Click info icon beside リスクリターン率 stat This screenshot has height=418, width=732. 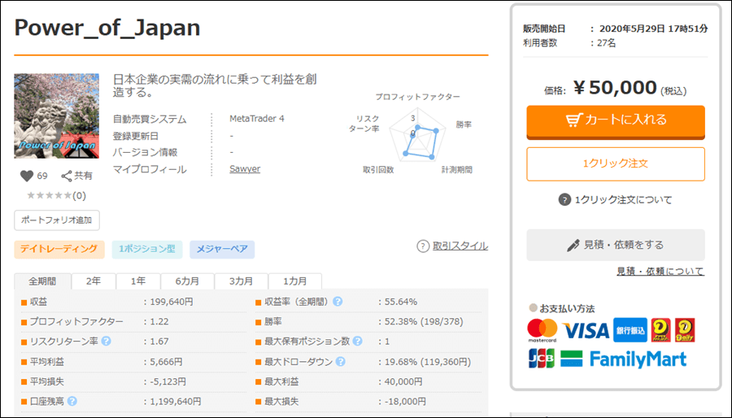[x=107, y=341]
